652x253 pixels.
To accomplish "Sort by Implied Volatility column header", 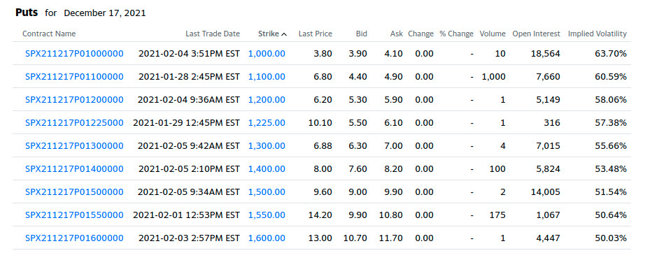I will pyautogui.click(x=597, y=34).
